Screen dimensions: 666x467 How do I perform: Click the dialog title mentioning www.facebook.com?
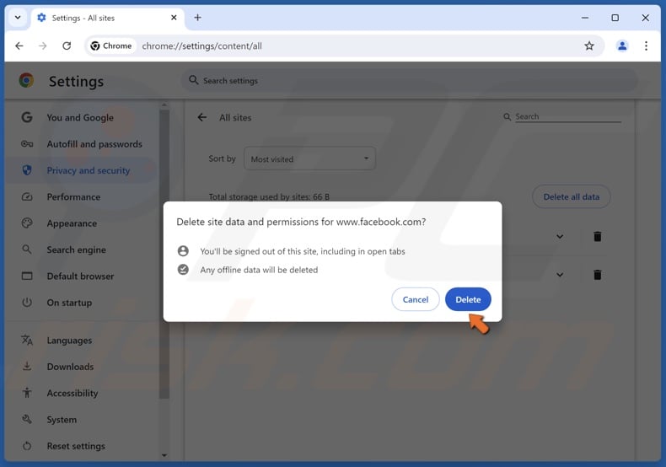pyautogui.click(x=301, y=222)
